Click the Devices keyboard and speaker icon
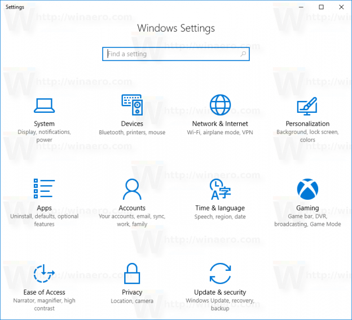This screenshot has width=352, height=320. pyautogui.click(x=132, y=105)
